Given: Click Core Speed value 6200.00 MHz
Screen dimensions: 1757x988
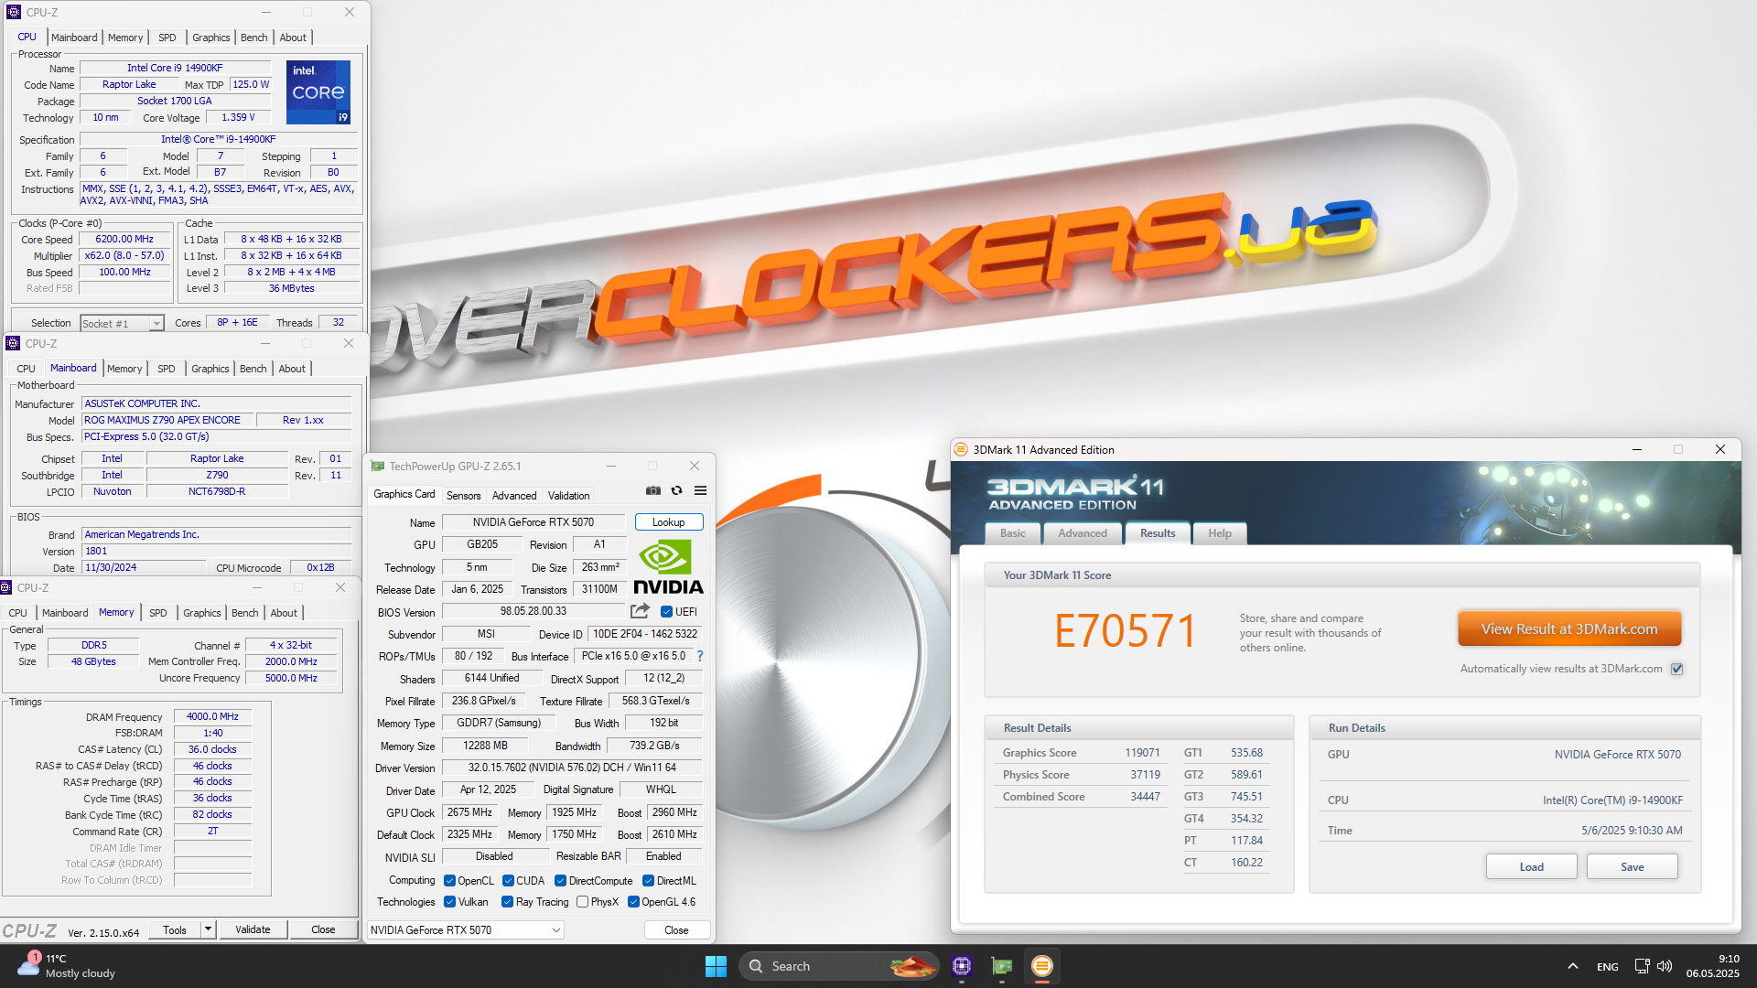Looking at the screenshot, I should pos(125,240).
